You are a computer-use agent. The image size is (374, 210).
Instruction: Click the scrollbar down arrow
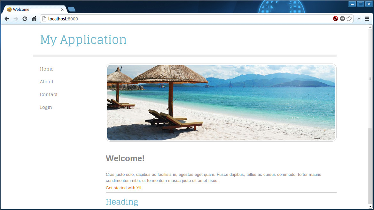pyautogui.click(x=370, y=206)
